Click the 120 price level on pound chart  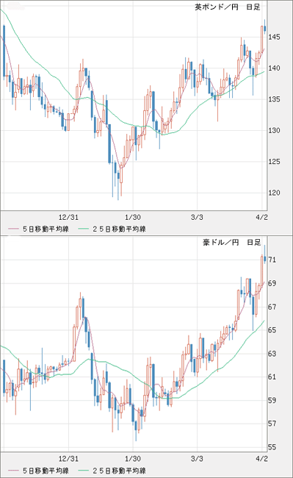tap(274, 193)
